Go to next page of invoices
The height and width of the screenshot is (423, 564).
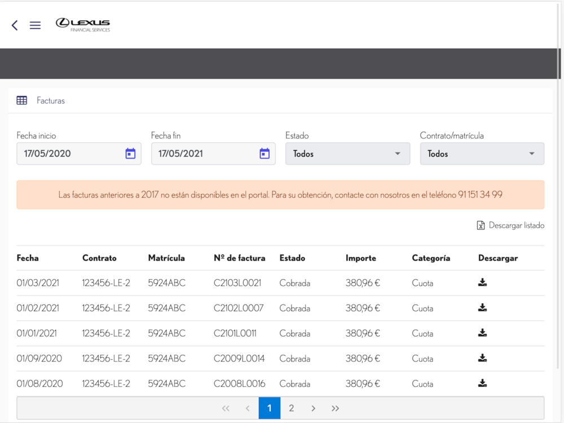click(x=313, y=408)
